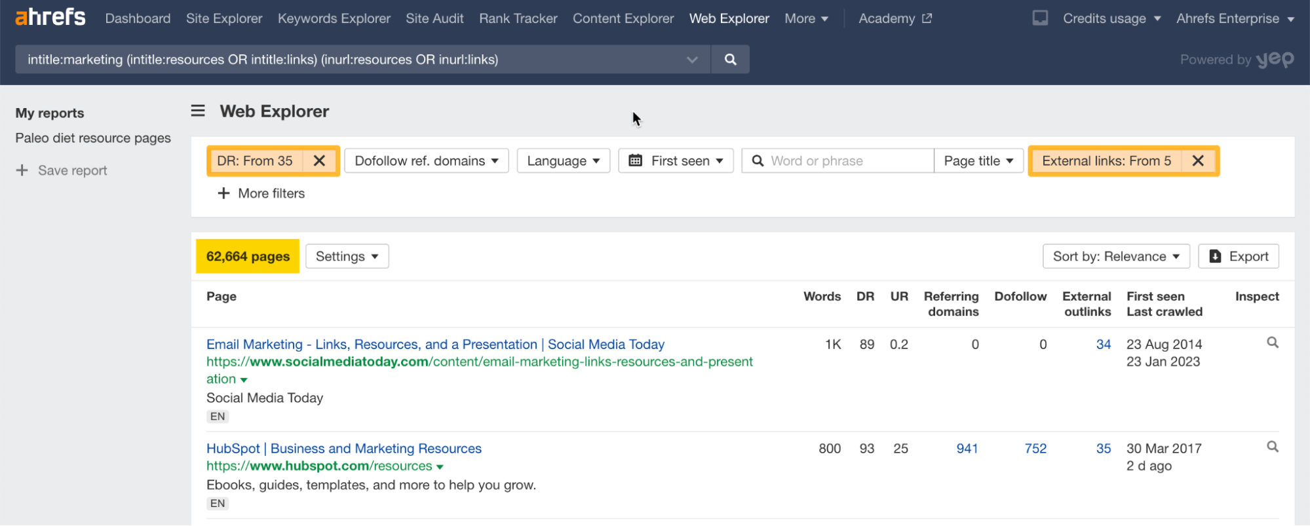Click the calendar icon in First seen

pos(635,160)
